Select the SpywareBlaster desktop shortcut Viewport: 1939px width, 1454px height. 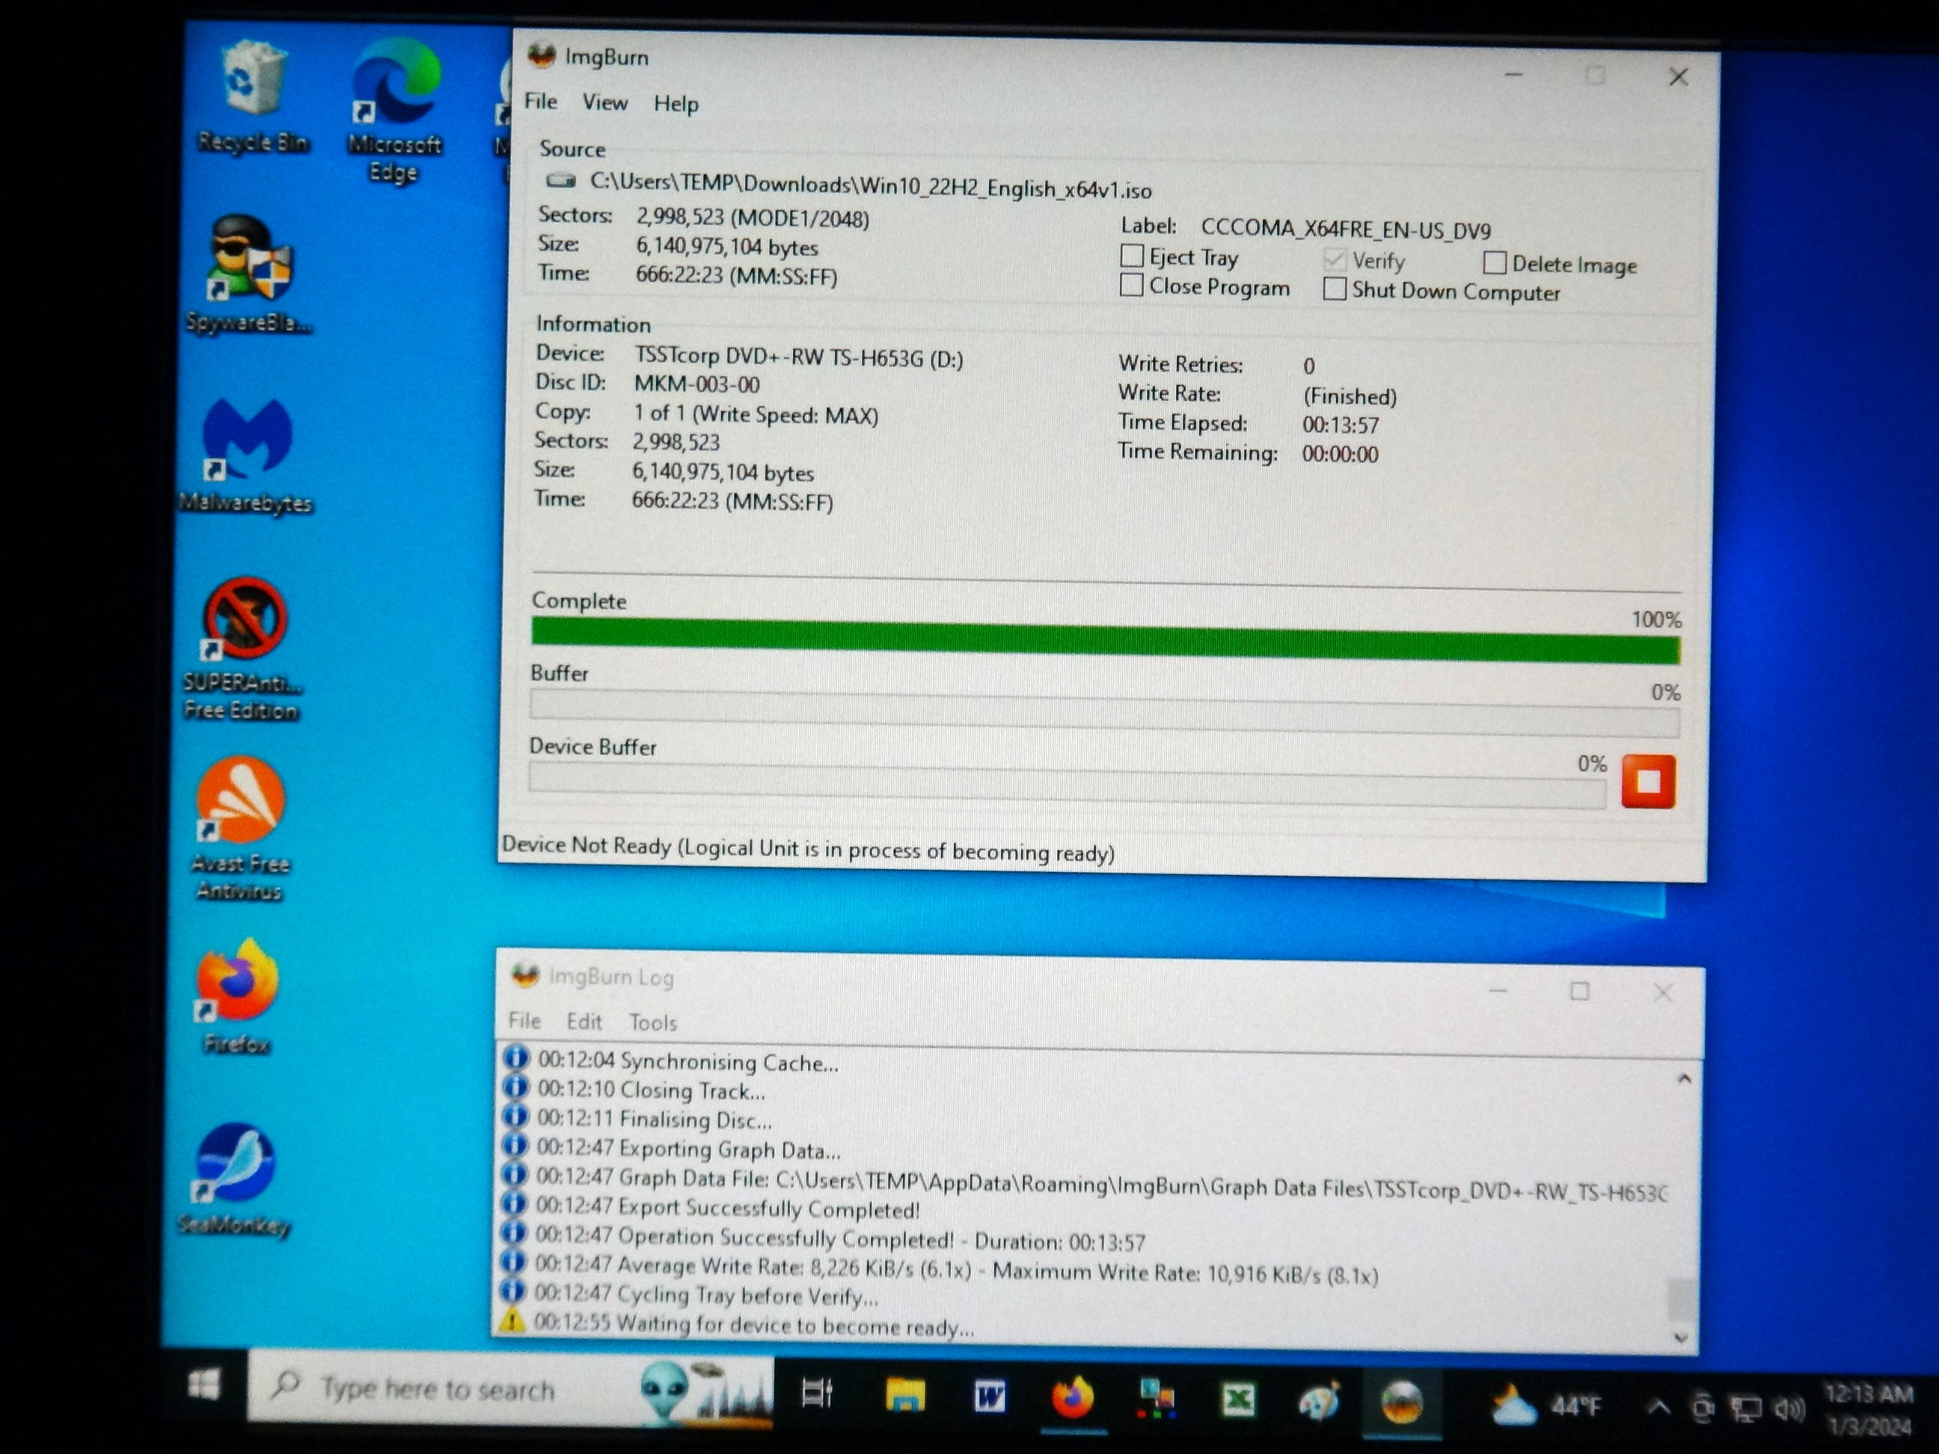tap(249, 274)
